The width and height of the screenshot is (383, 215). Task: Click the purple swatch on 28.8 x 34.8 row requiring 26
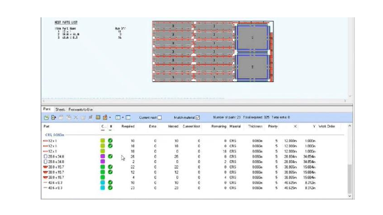point(102,156)
